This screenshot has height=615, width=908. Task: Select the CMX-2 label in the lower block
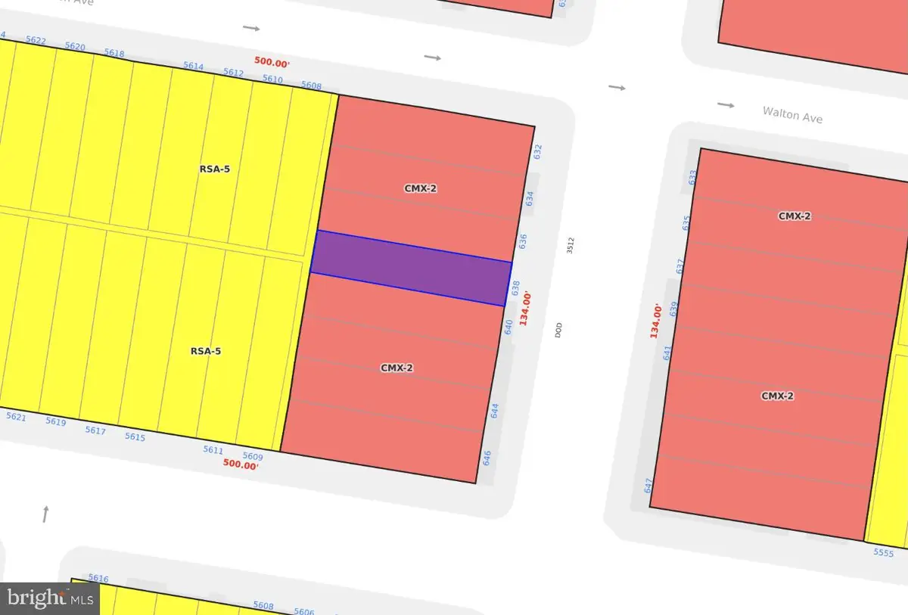pos(398,368)
